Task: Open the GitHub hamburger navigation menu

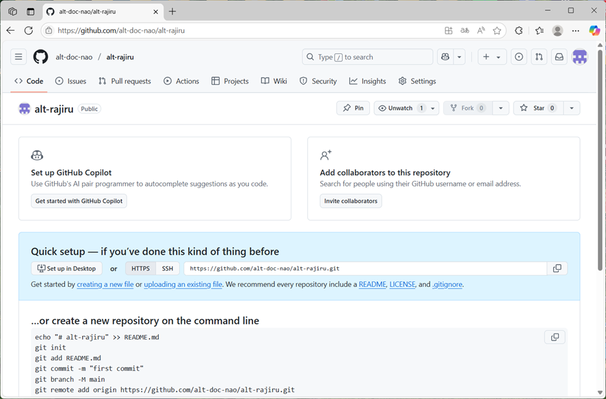Action: click(18, 57)
